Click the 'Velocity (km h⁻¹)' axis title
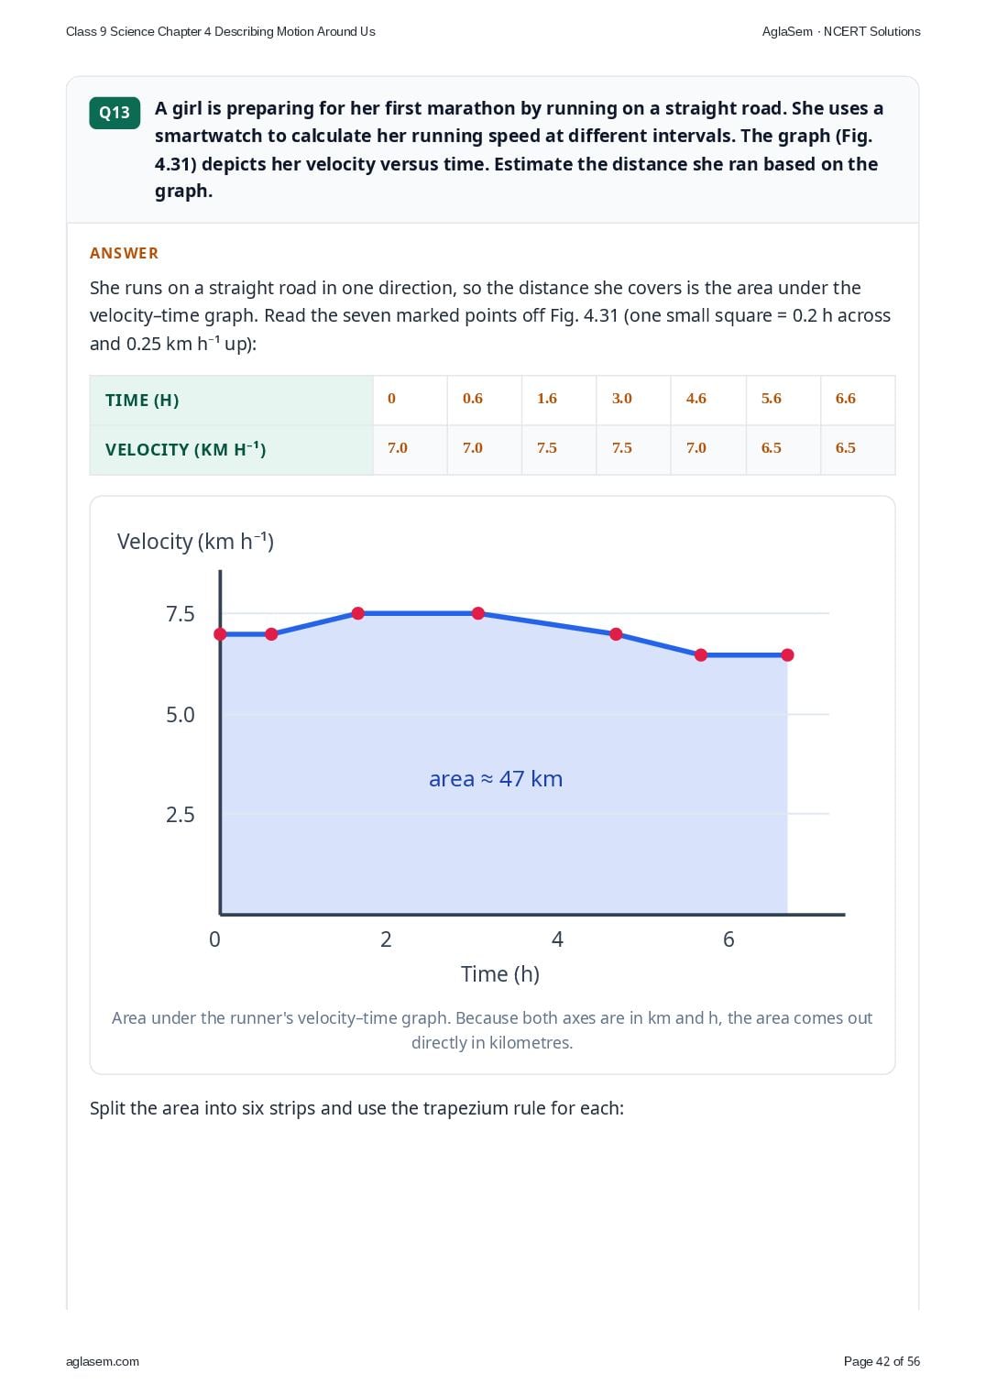Viewport: 986px width, 1395px height. click(x=195, y=542)
